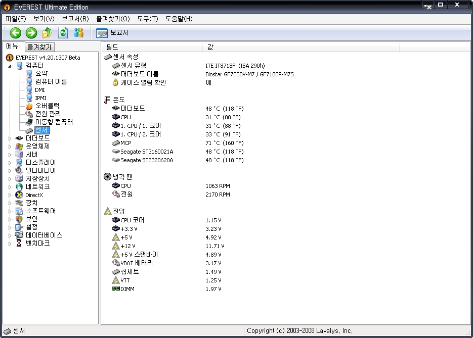The width and height of the screenshot is (473, 338).
Task: Expand the 마더보드 tree node
Action: tap(10, 138)
